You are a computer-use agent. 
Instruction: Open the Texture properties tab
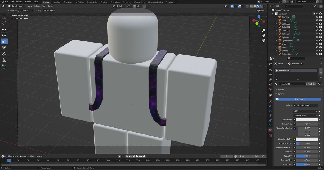(x=270, y=136)
